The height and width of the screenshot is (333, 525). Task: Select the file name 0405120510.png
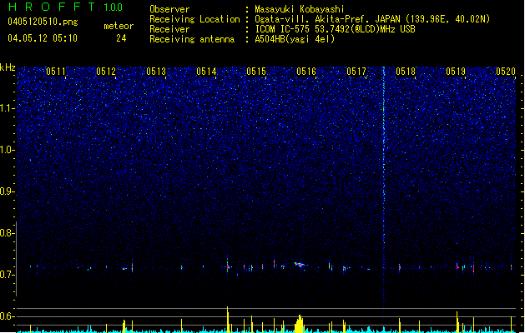point(43,22)
